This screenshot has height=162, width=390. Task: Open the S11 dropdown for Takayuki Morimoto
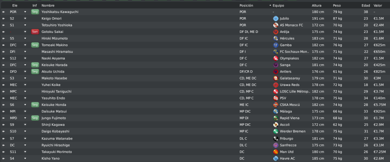pos(25,152)
